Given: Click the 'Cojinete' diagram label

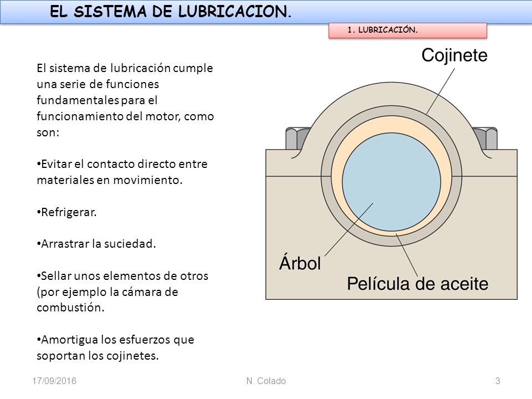Looking at the screenshot, I should coord(454,55).
